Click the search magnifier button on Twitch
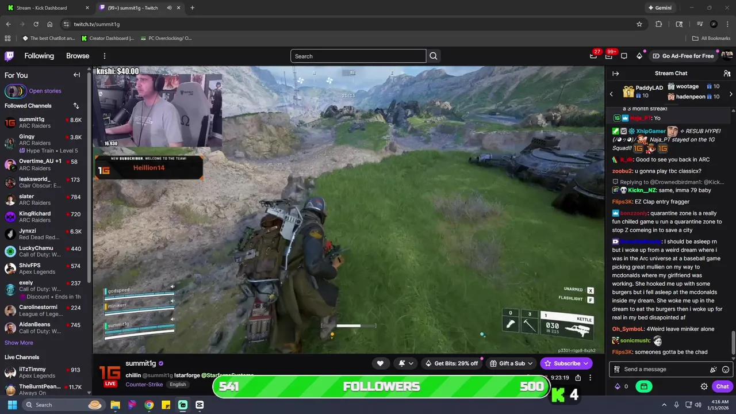This screenshot has height=414, width=736. tap(434, 56)
